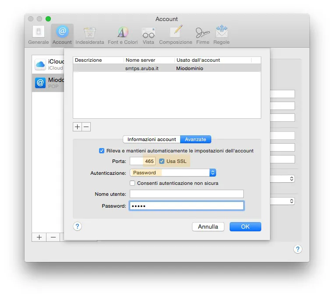Uncheck the Usa SSL checkbox
The height and width of the screenshot is (297, 334).
tap(162, 161)
